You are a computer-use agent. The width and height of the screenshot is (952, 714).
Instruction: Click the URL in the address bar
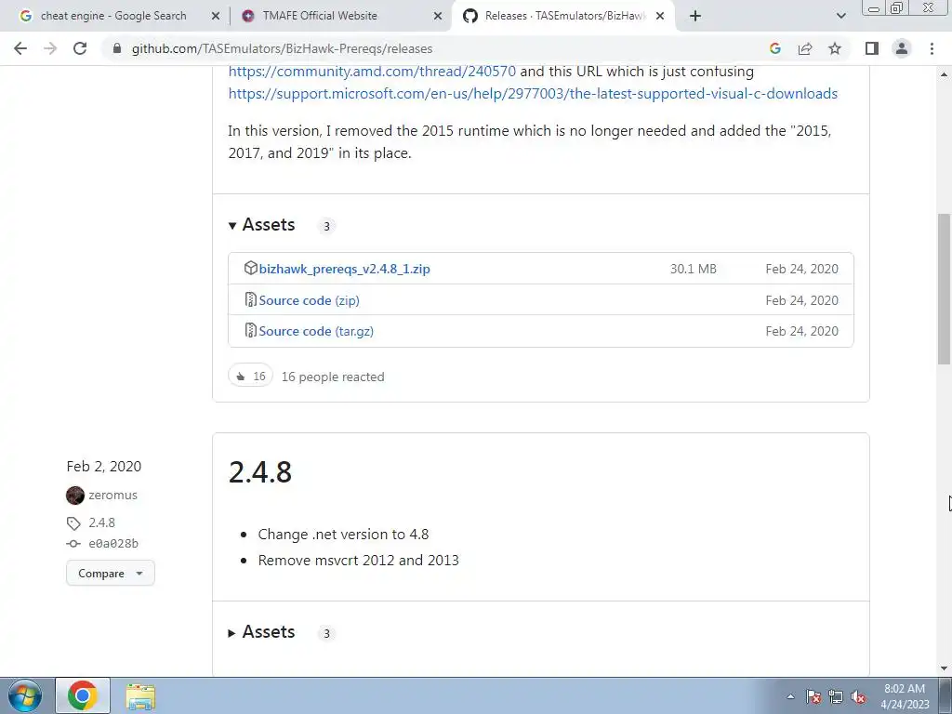[283, 48]
